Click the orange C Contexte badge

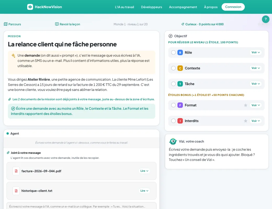pos(180,68)
